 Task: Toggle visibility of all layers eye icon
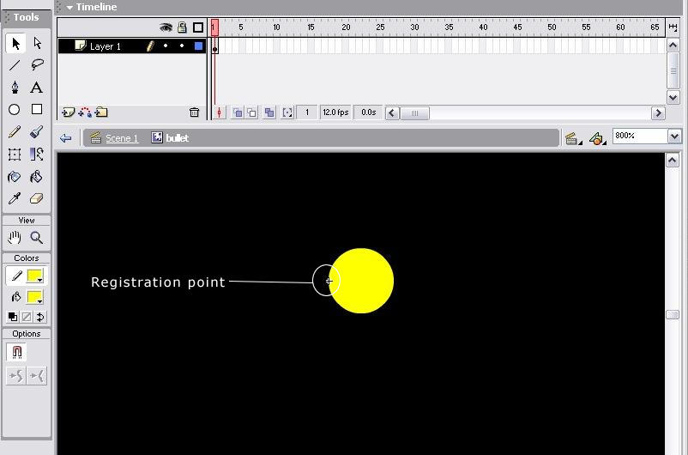[x=166, y=27]
